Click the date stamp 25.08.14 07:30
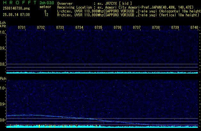This screenshot has width=201, height=131. click(16, 15)
